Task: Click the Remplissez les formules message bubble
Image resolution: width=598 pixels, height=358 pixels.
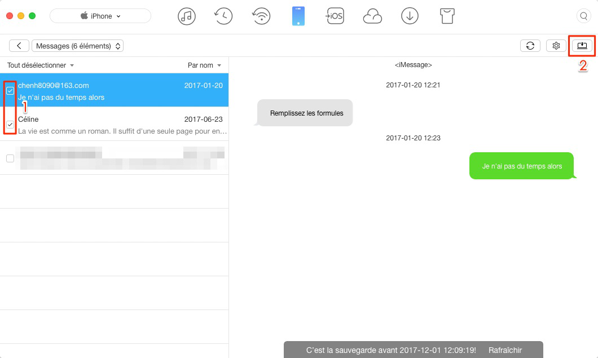Action: click(x=305, y=113)
